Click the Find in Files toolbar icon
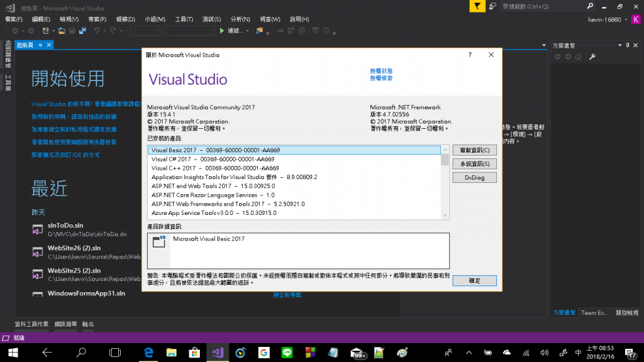 click(x=259, y=31)
